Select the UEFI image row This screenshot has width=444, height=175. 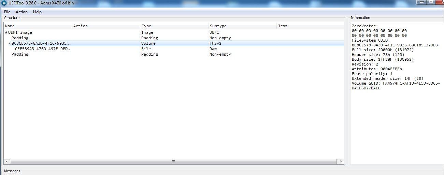[174, 33]
